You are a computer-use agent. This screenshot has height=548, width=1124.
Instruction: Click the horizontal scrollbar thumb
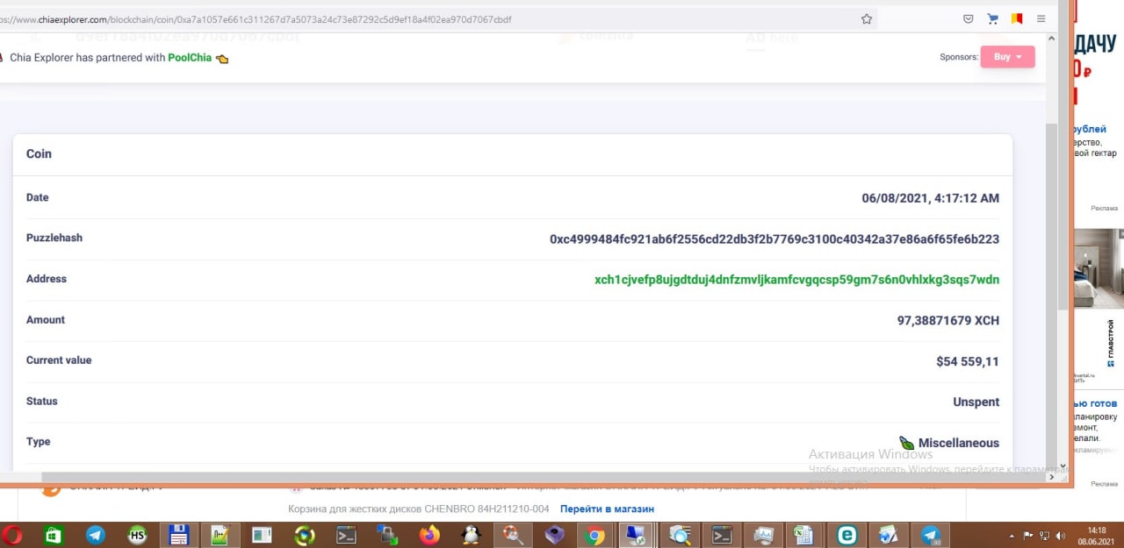click(x=544, y=478)
